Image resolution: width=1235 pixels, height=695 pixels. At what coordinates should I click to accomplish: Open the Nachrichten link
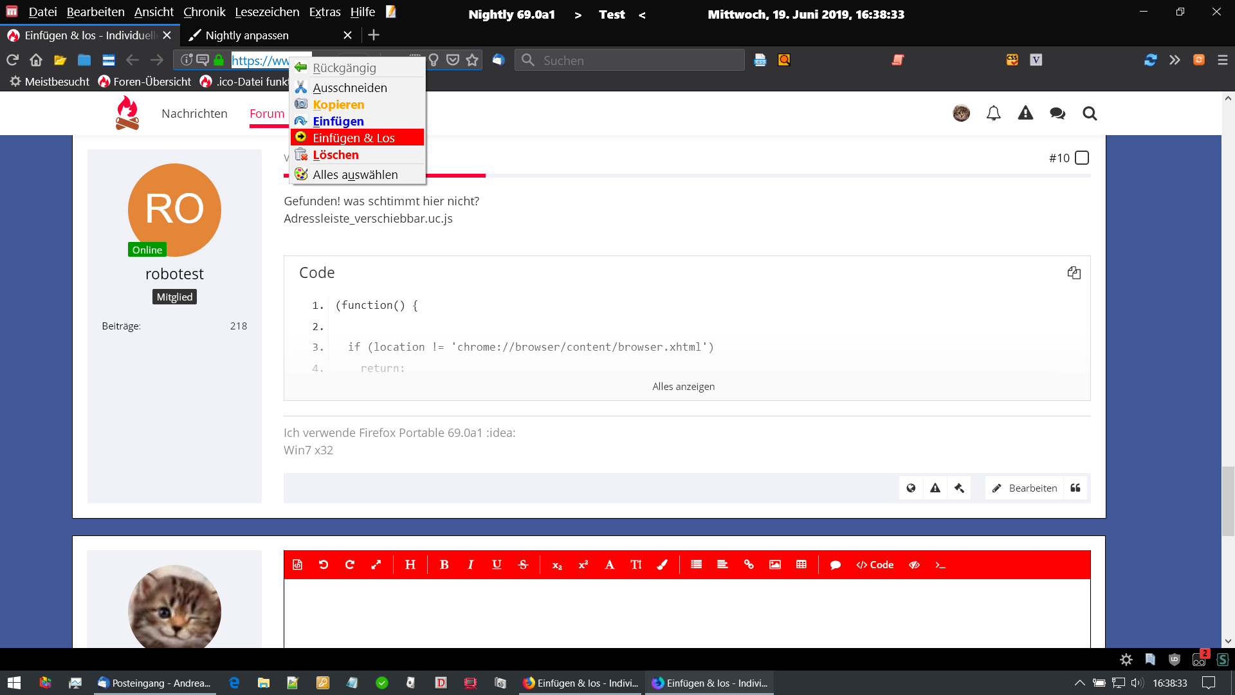click(194, 113)
